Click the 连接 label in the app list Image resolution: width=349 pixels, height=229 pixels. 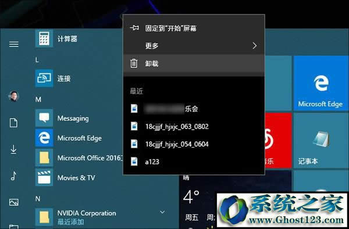coord(64,78)
